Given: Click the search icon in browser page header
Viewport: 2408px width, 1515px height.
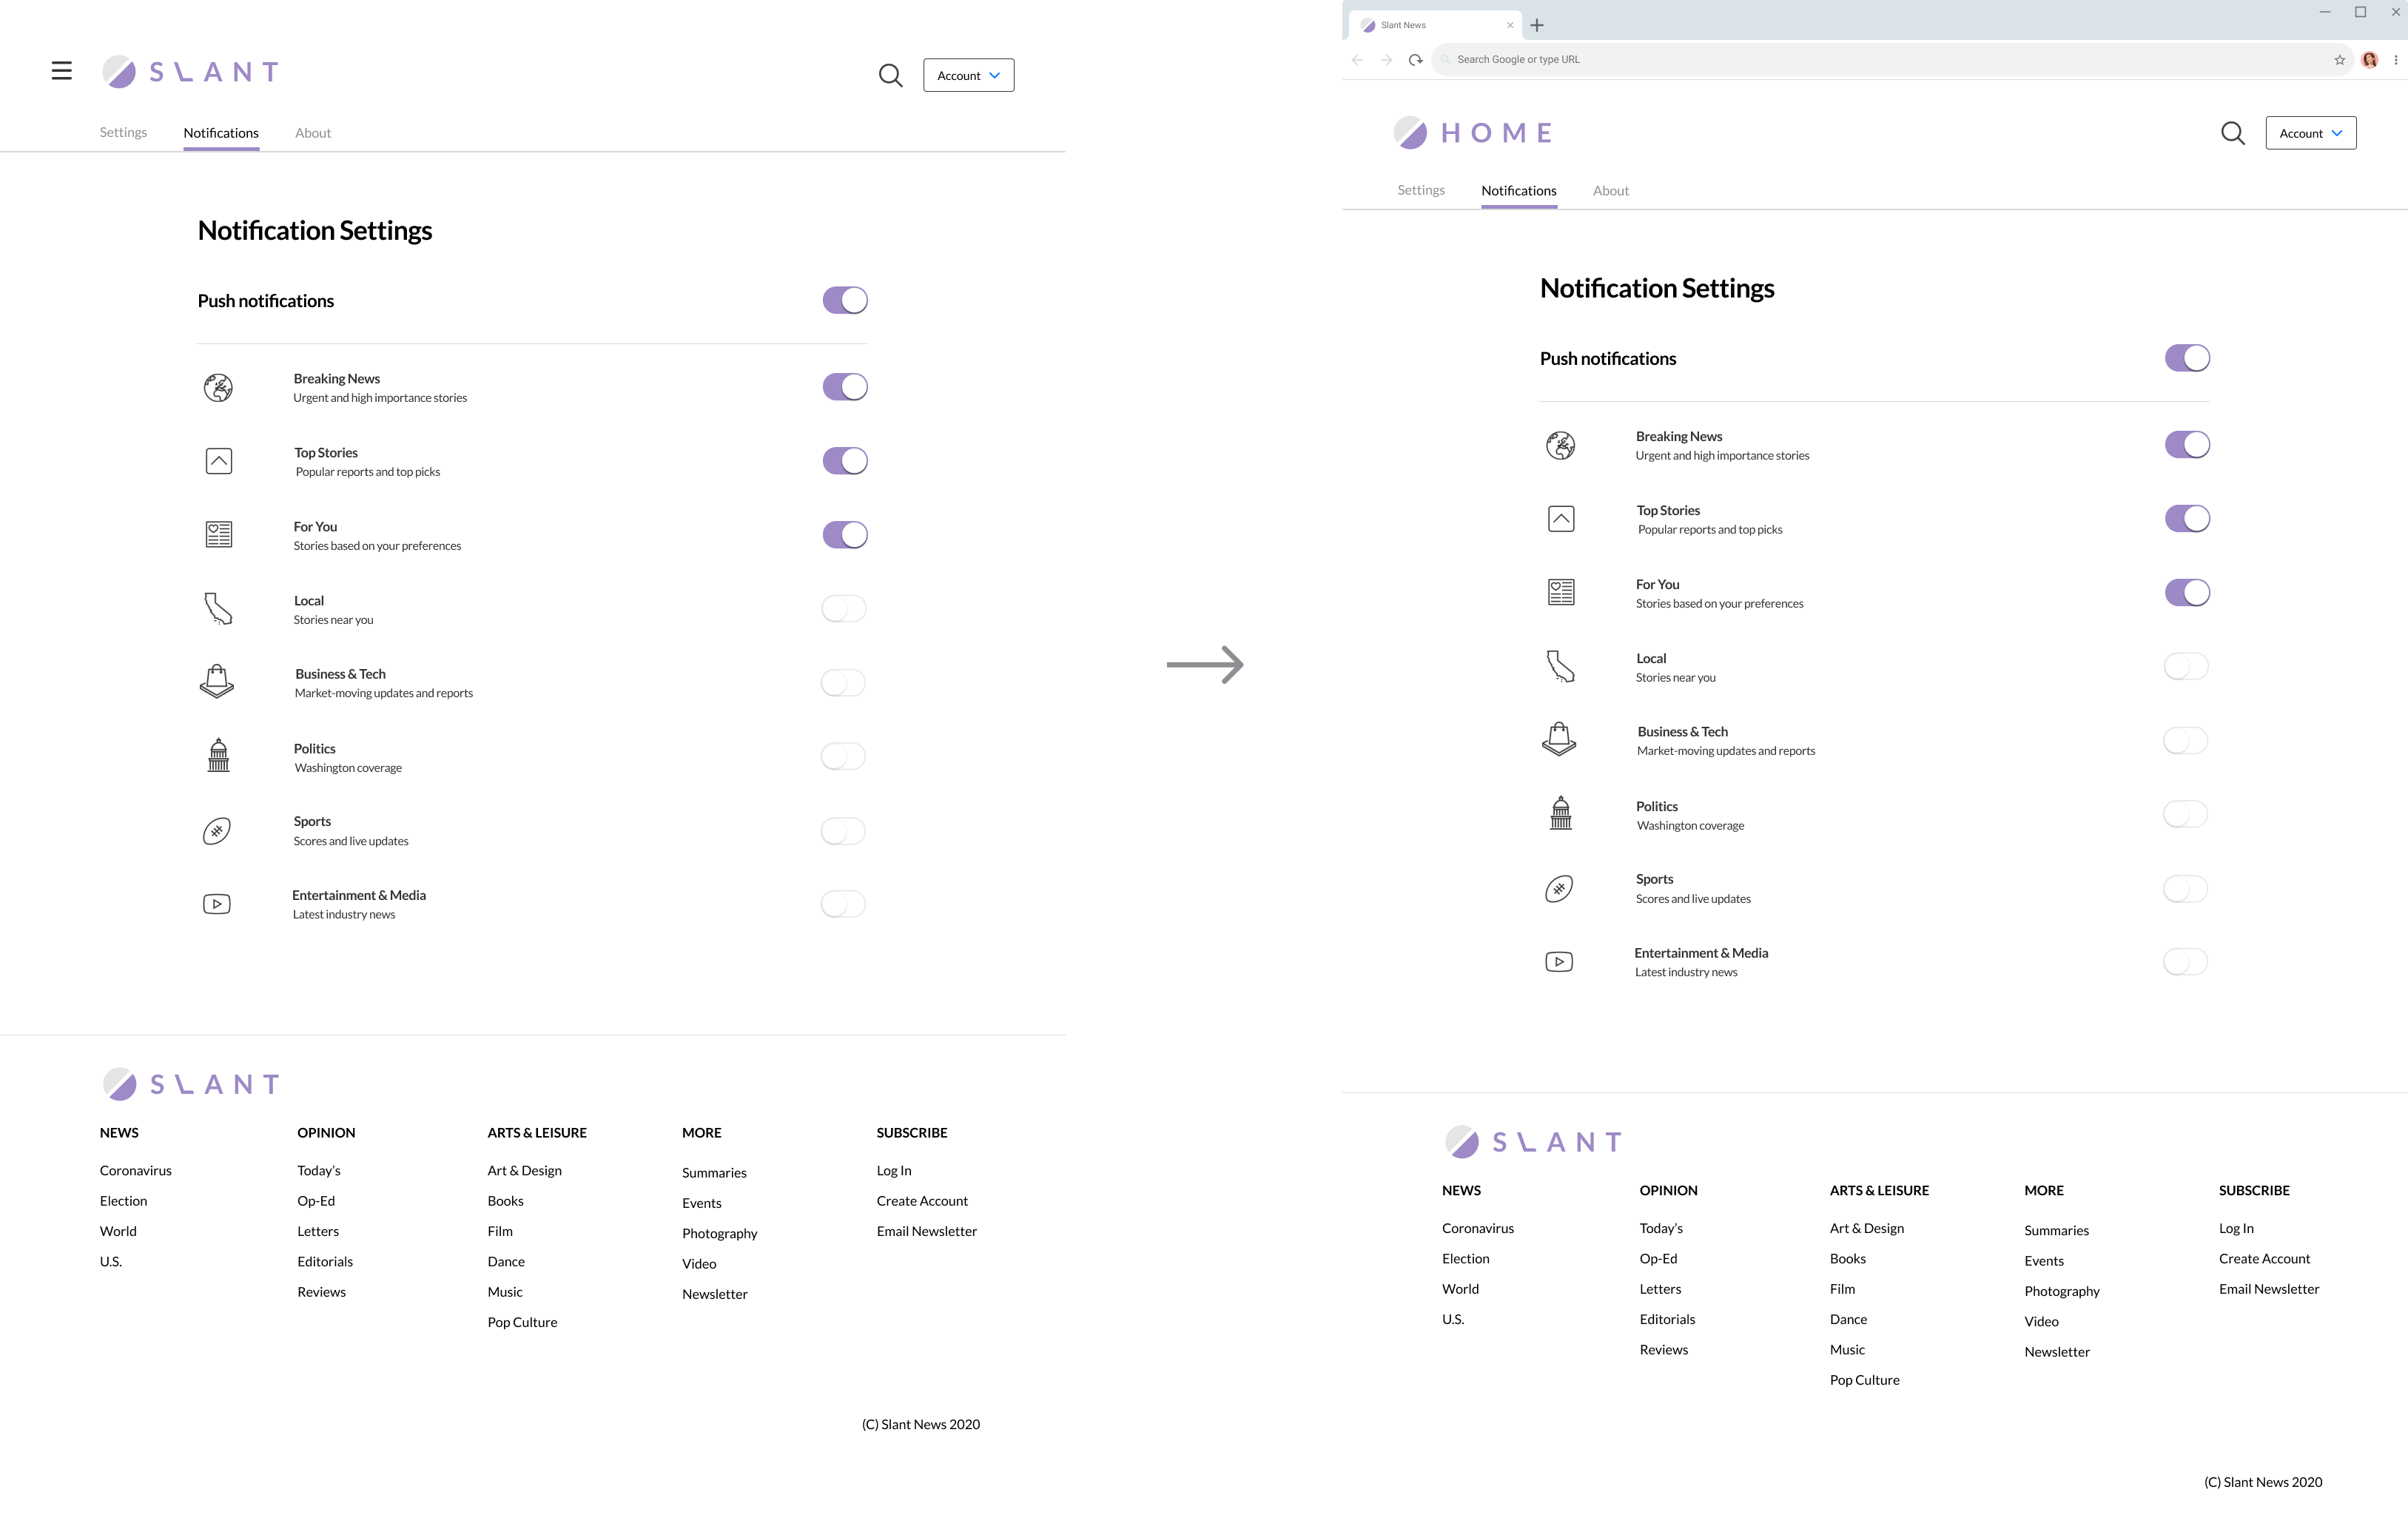Looking at the screenshot, I should 2232,133.
